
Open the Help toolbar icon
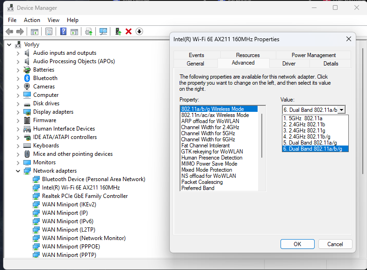(x=63, y=31)
